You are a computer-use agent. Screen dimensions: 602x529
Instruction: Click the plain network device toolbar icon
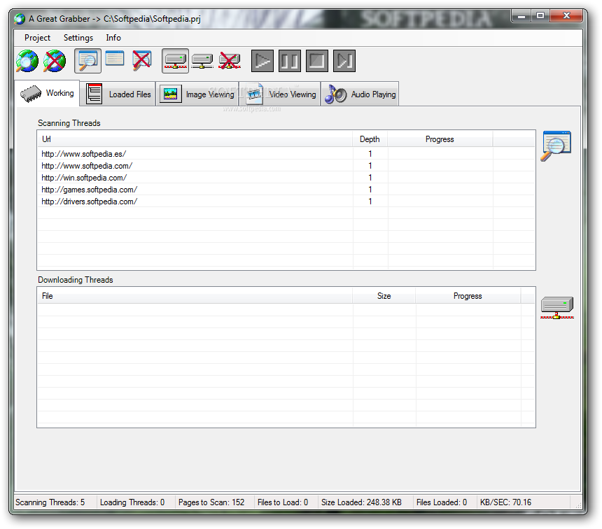click(x=202, y=61)
